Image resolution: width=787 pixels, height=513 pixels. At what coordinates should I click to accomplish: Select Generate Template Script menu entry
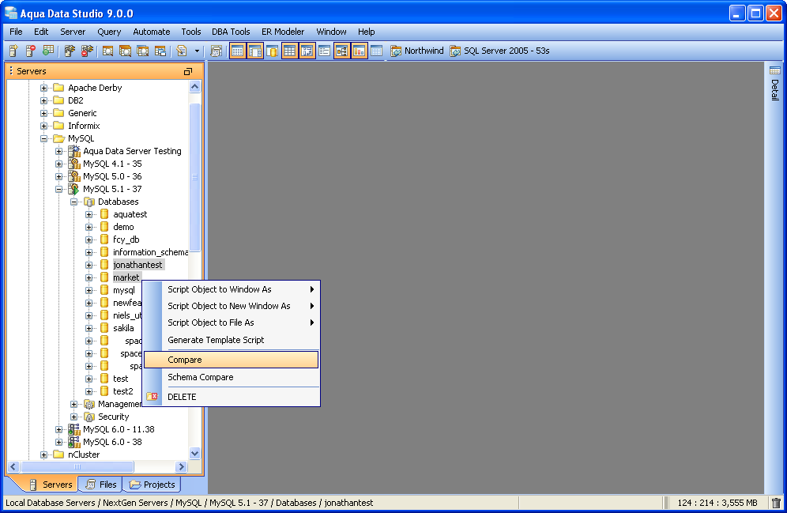pos(231,340)
